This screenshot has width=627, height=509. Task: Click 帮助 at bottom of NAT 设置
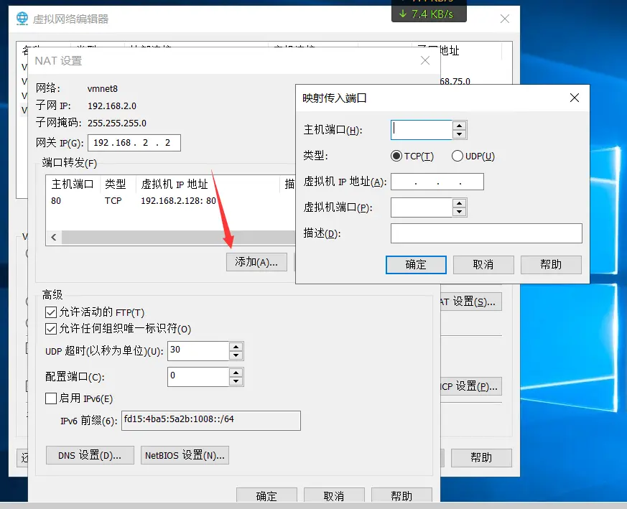tap(401, 495)
